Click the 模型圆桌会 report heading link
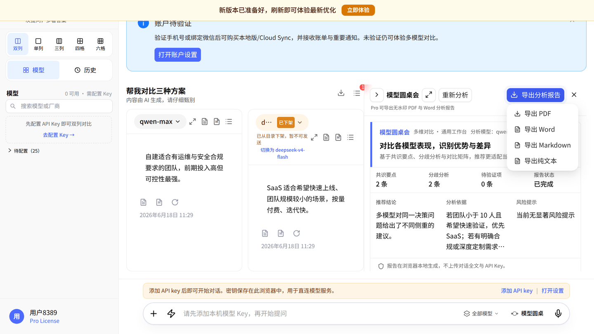This screenshot has height=334, width=594. [x=395, y=132]
